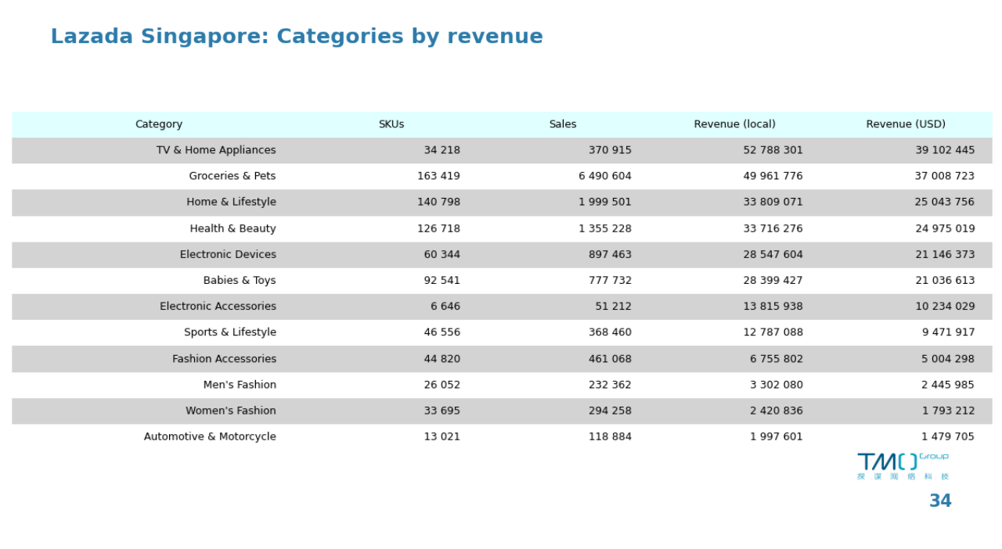Select USD revenue 39 102 445
This screenshot has height=549, width=1002.
(945, 150)
